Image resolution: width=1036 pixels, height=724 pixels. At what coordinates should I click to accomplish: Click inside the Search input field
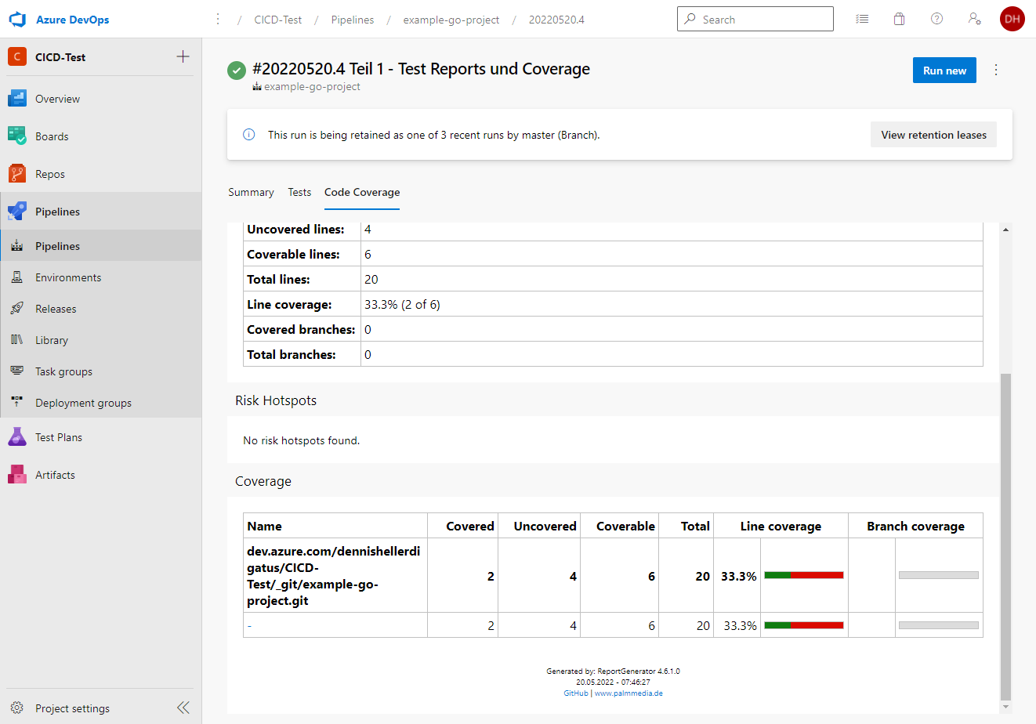point(755,19)
